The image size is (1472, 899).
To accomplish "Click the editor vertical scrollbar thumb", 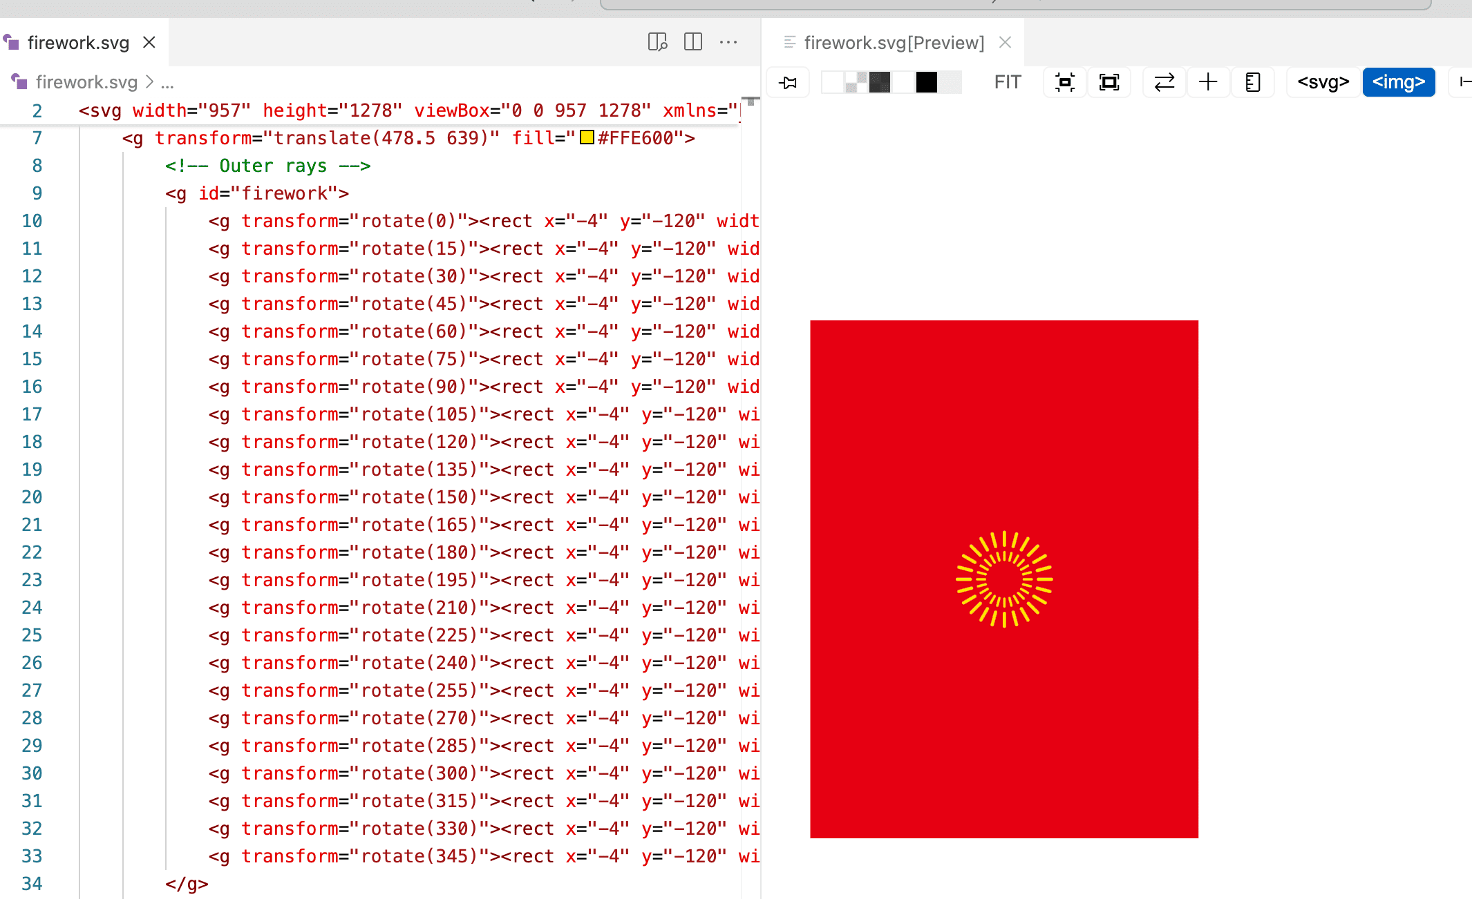I will 751,101.
